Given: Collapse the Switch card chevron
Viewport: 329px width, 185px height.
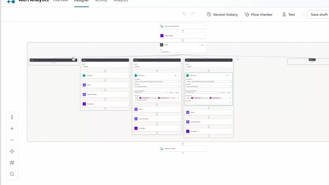Looking at the screenshot, I should pos(205,45).
